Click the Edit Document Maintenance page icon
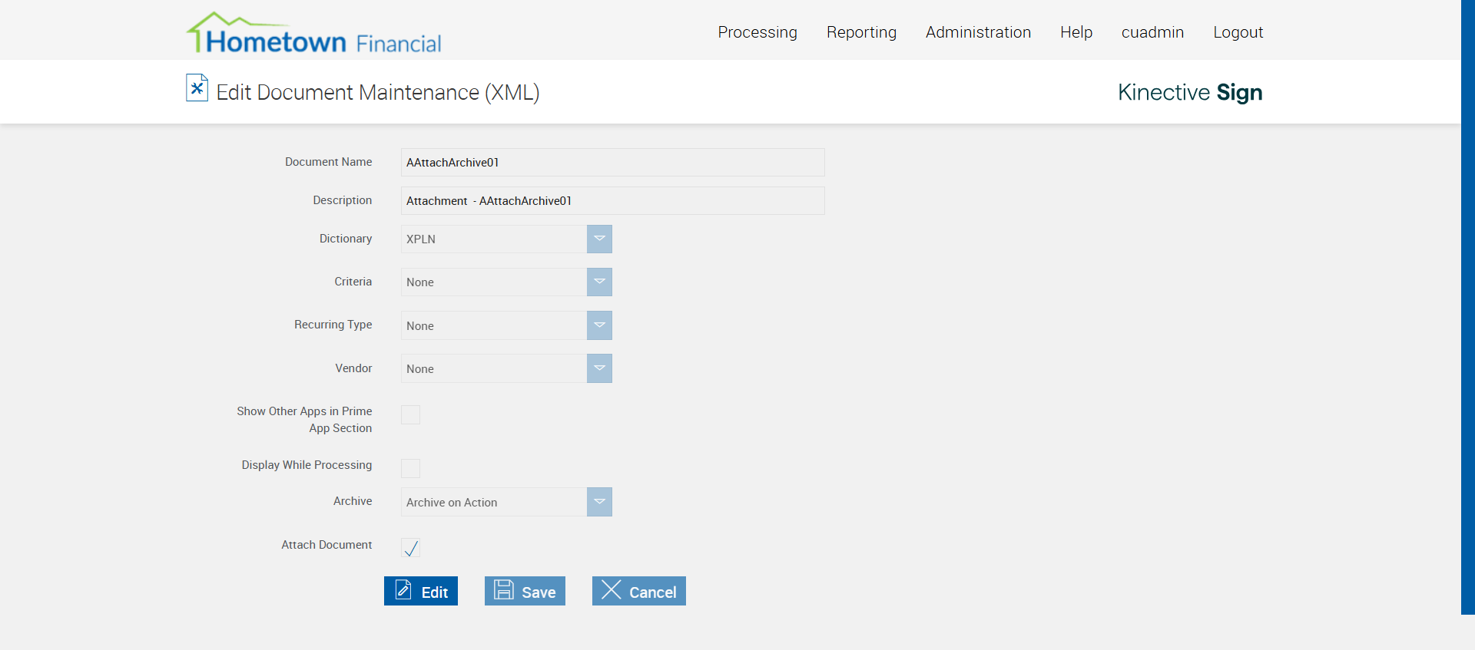Image resolution: width=1475 pixels, height=650 pixels. [x=197, y=88]
